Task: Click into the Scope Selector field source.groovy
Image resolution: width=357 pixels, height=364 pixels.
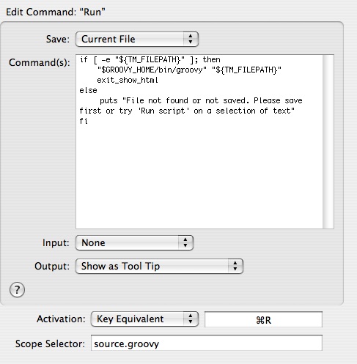Action: tap(207, 343)
